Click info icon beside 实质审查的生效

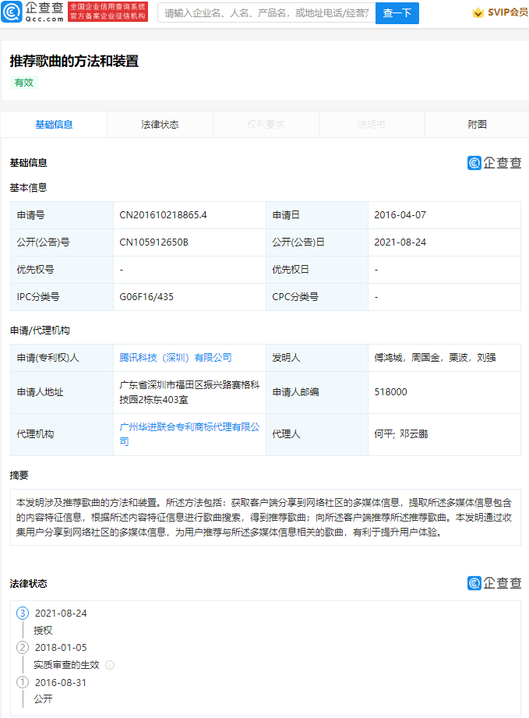click(110, 665)
